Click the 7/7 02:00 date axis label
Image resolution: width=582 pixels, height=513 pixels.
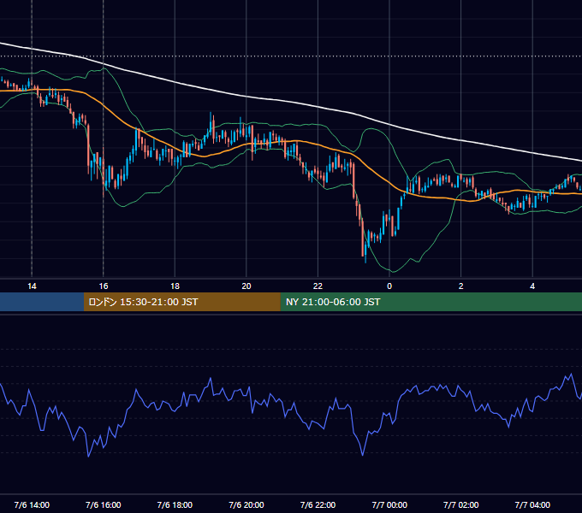pos(461,504)
